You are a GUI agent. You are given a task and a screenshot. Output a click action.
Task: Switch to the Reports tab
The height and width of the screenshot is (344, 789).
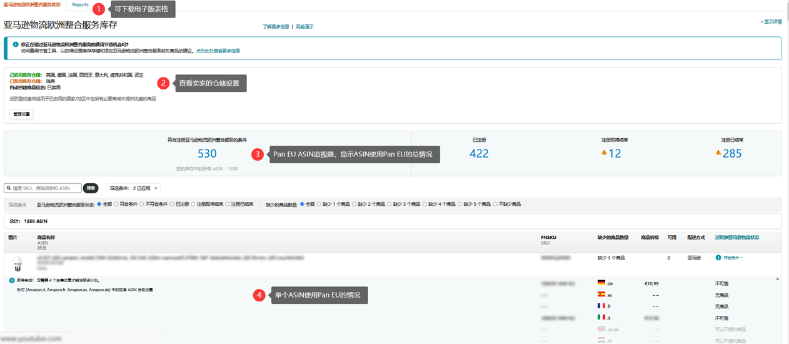point(80,5)
